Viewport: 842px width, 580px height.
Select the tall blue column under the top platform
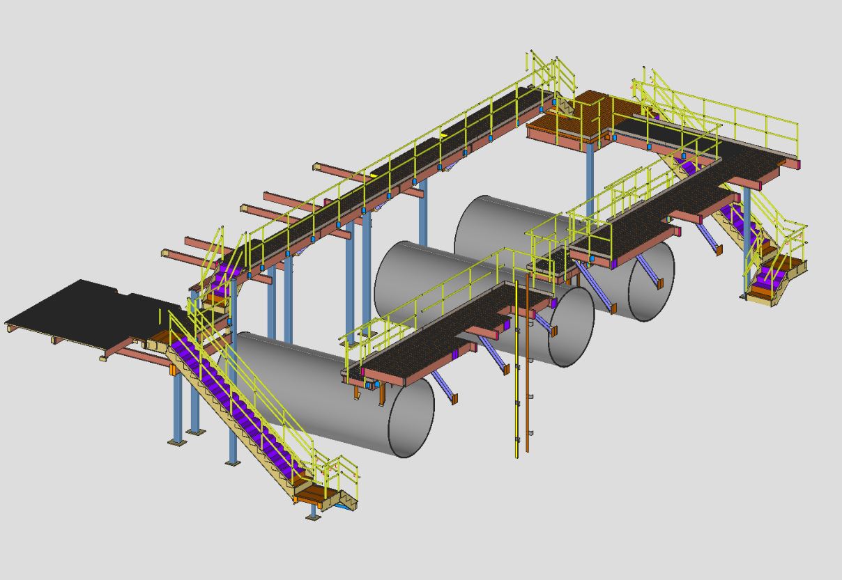tap(590, 174)
